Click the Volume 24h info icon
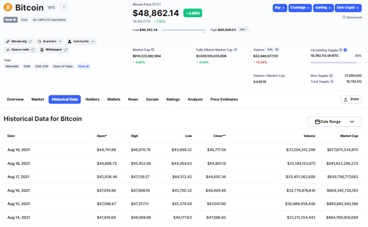 point(277,49)
